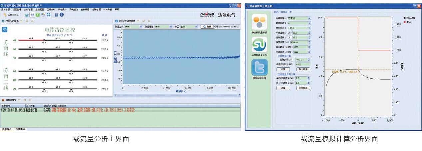Click the green toolbar icon
422x151 pixels.
(x=38, y=15)
